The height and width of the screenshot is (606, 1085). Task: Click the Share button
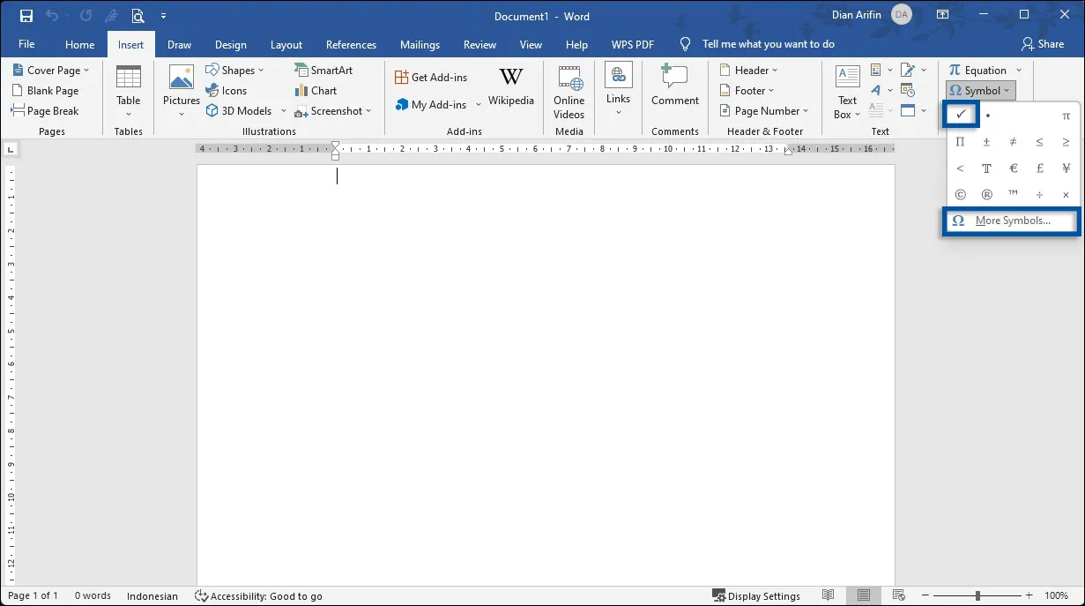[x=1043, y=44]
